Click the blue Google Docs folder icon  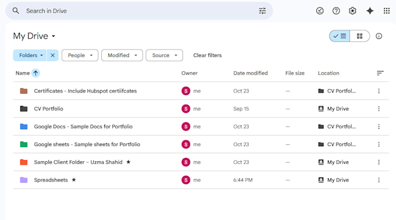point(24,126)
